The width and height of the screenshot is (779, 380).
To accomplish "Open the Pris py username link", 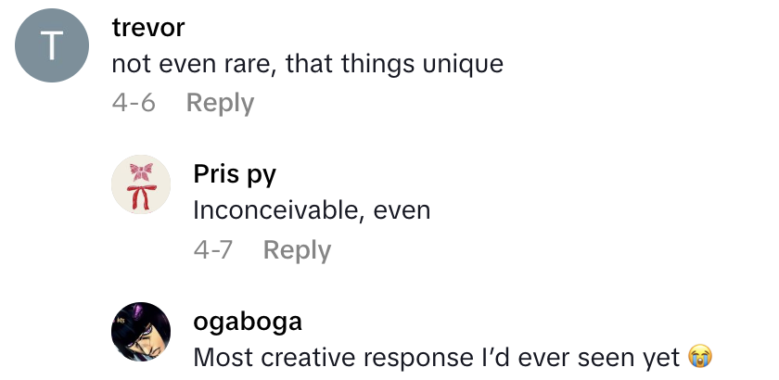I will click(234, 174).
